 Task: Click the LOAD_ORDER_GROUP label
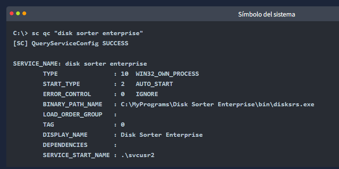(73, 115)
